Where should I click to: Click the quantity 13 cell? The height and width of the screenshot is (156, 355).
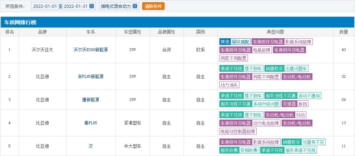pyautogui.click(x=344, y=123)
